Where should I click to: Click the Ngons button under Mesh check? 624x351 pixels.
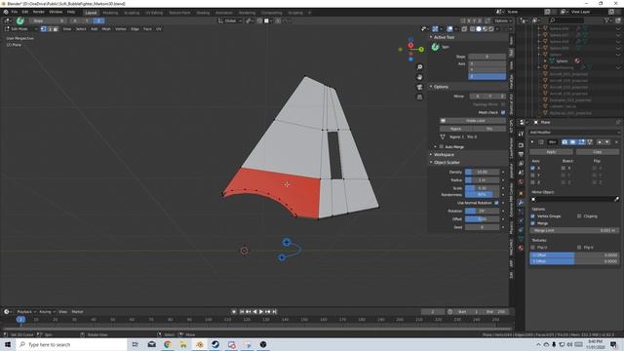(455, 129)
